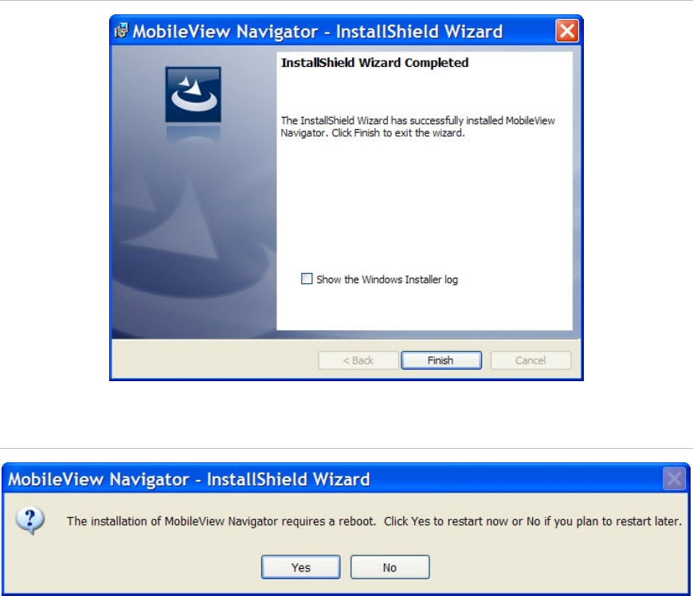
Task: Click the upper wizard window title bar text
Action: (x=318, y=32)
